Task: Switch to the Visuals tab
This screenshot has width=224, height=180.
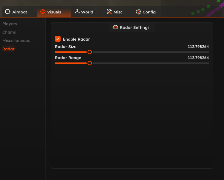Action: click(54, 12)
